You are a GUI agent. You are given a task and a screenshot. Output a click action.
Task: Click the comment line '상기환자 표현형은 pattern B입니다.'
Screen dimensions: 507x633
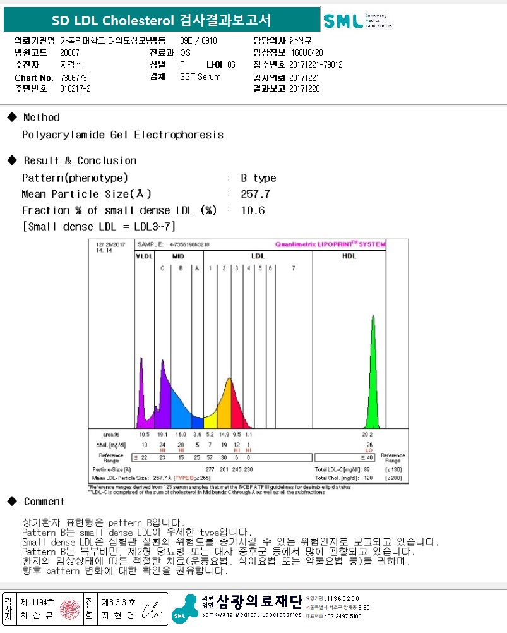[x=104, y=523]
